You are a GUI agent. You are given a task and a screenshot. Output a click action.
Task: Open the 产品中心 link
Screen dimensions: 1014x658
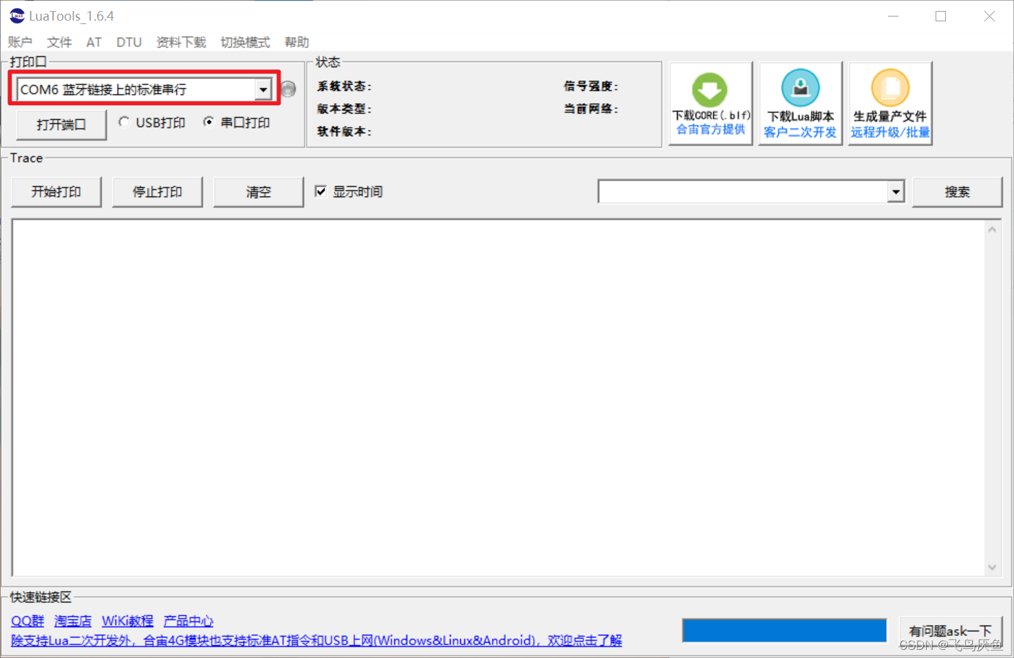[188, 621]
